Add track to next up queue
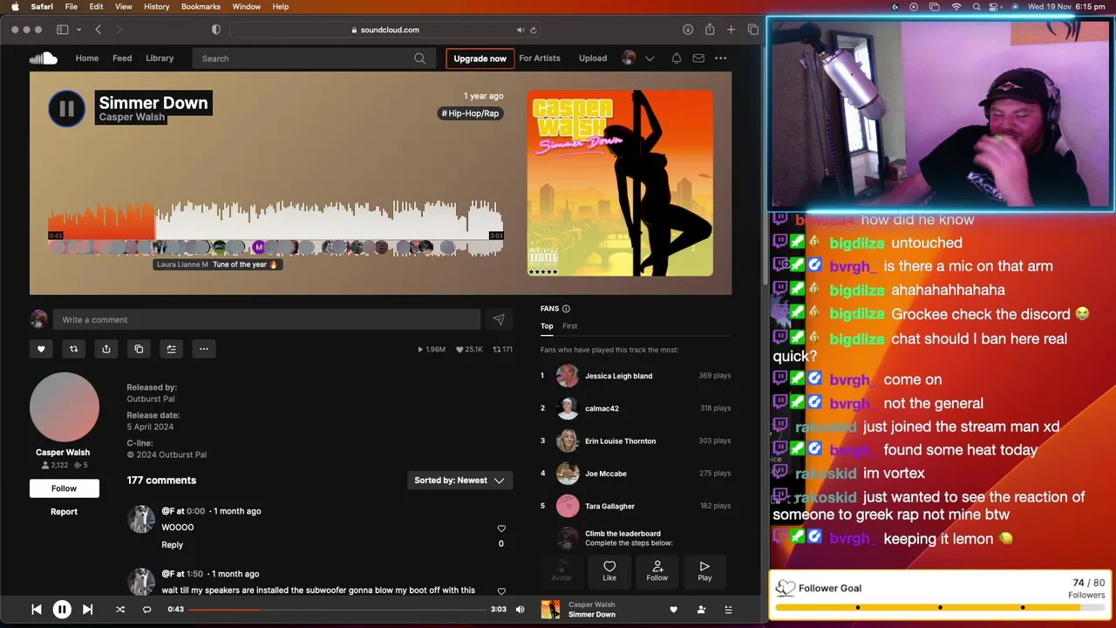The height and width of the screenshot is (628, 1116). 171,349
